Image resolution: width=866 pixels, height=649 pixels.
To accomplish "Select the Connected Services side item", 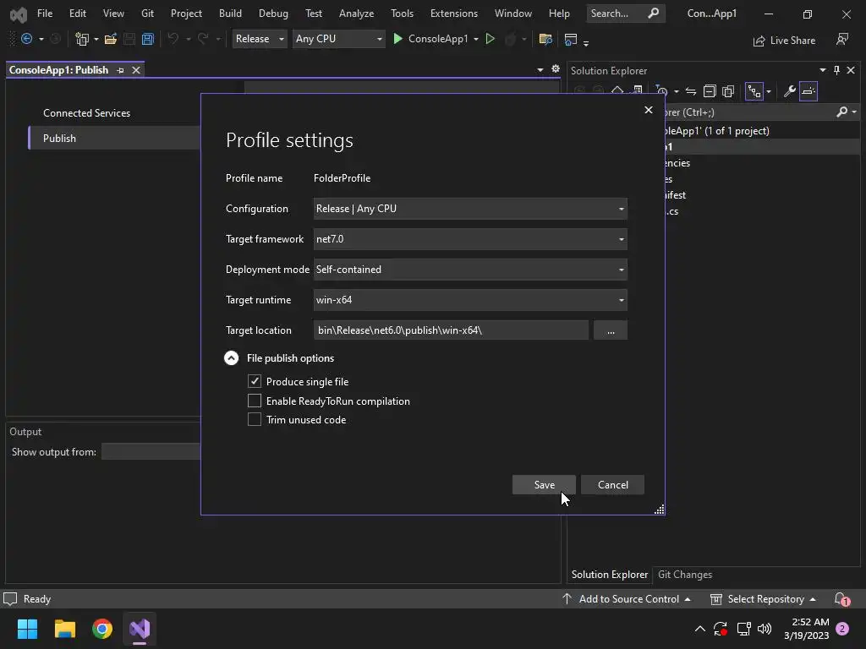I will pos(87,112).
